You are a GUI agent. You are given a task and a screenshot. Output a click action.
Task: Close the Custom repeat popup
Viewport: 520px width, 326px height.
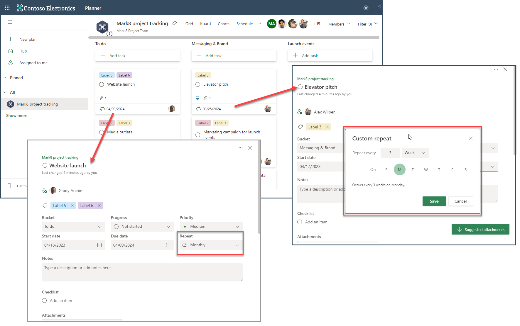pos(471,138)
